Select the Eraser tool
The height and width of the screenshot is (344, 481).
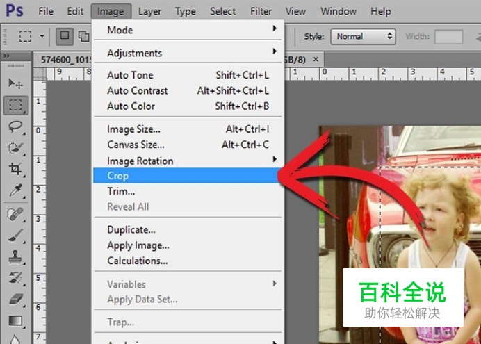tap(15, 299)
